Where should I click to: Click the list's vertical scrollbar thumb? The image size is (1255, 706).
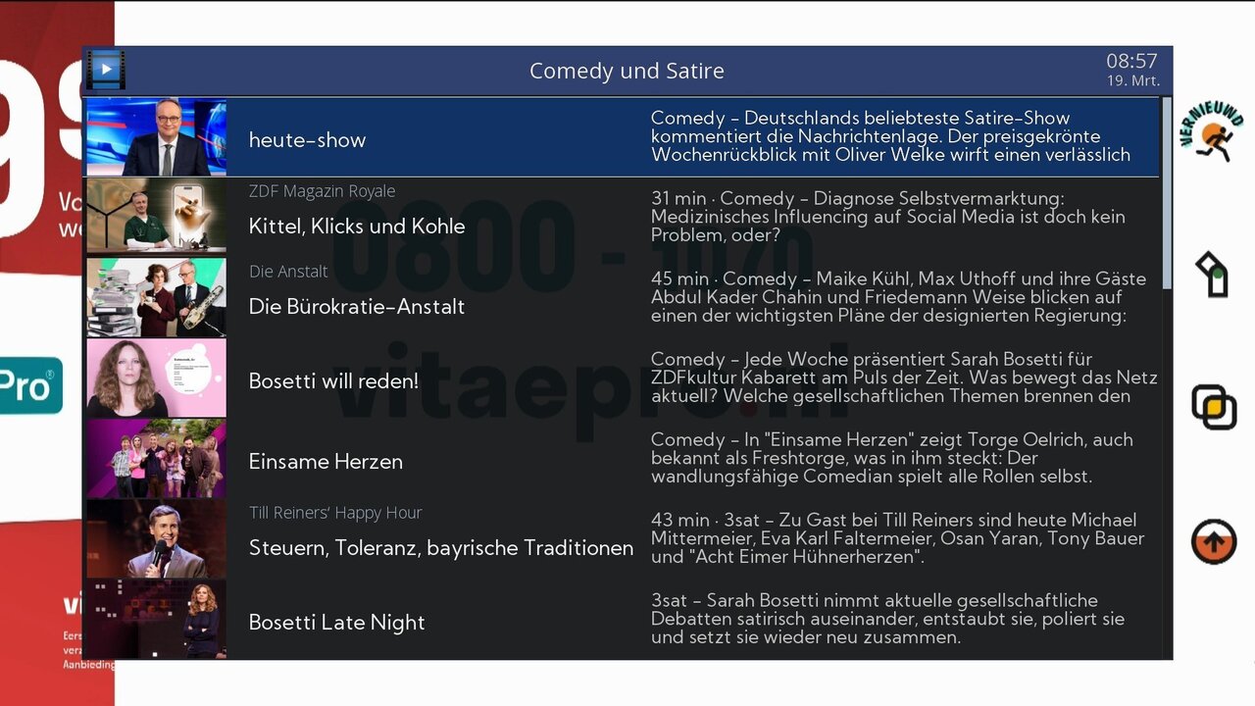(1166, 192)
